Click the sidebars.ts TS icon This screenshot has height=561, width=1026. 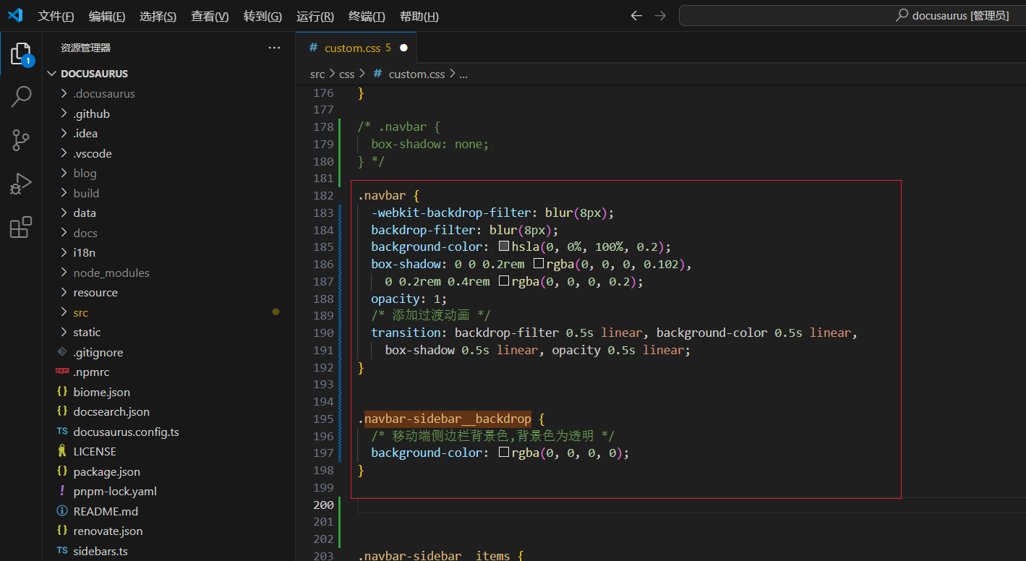pyautogui.click(x=62, y=551)
